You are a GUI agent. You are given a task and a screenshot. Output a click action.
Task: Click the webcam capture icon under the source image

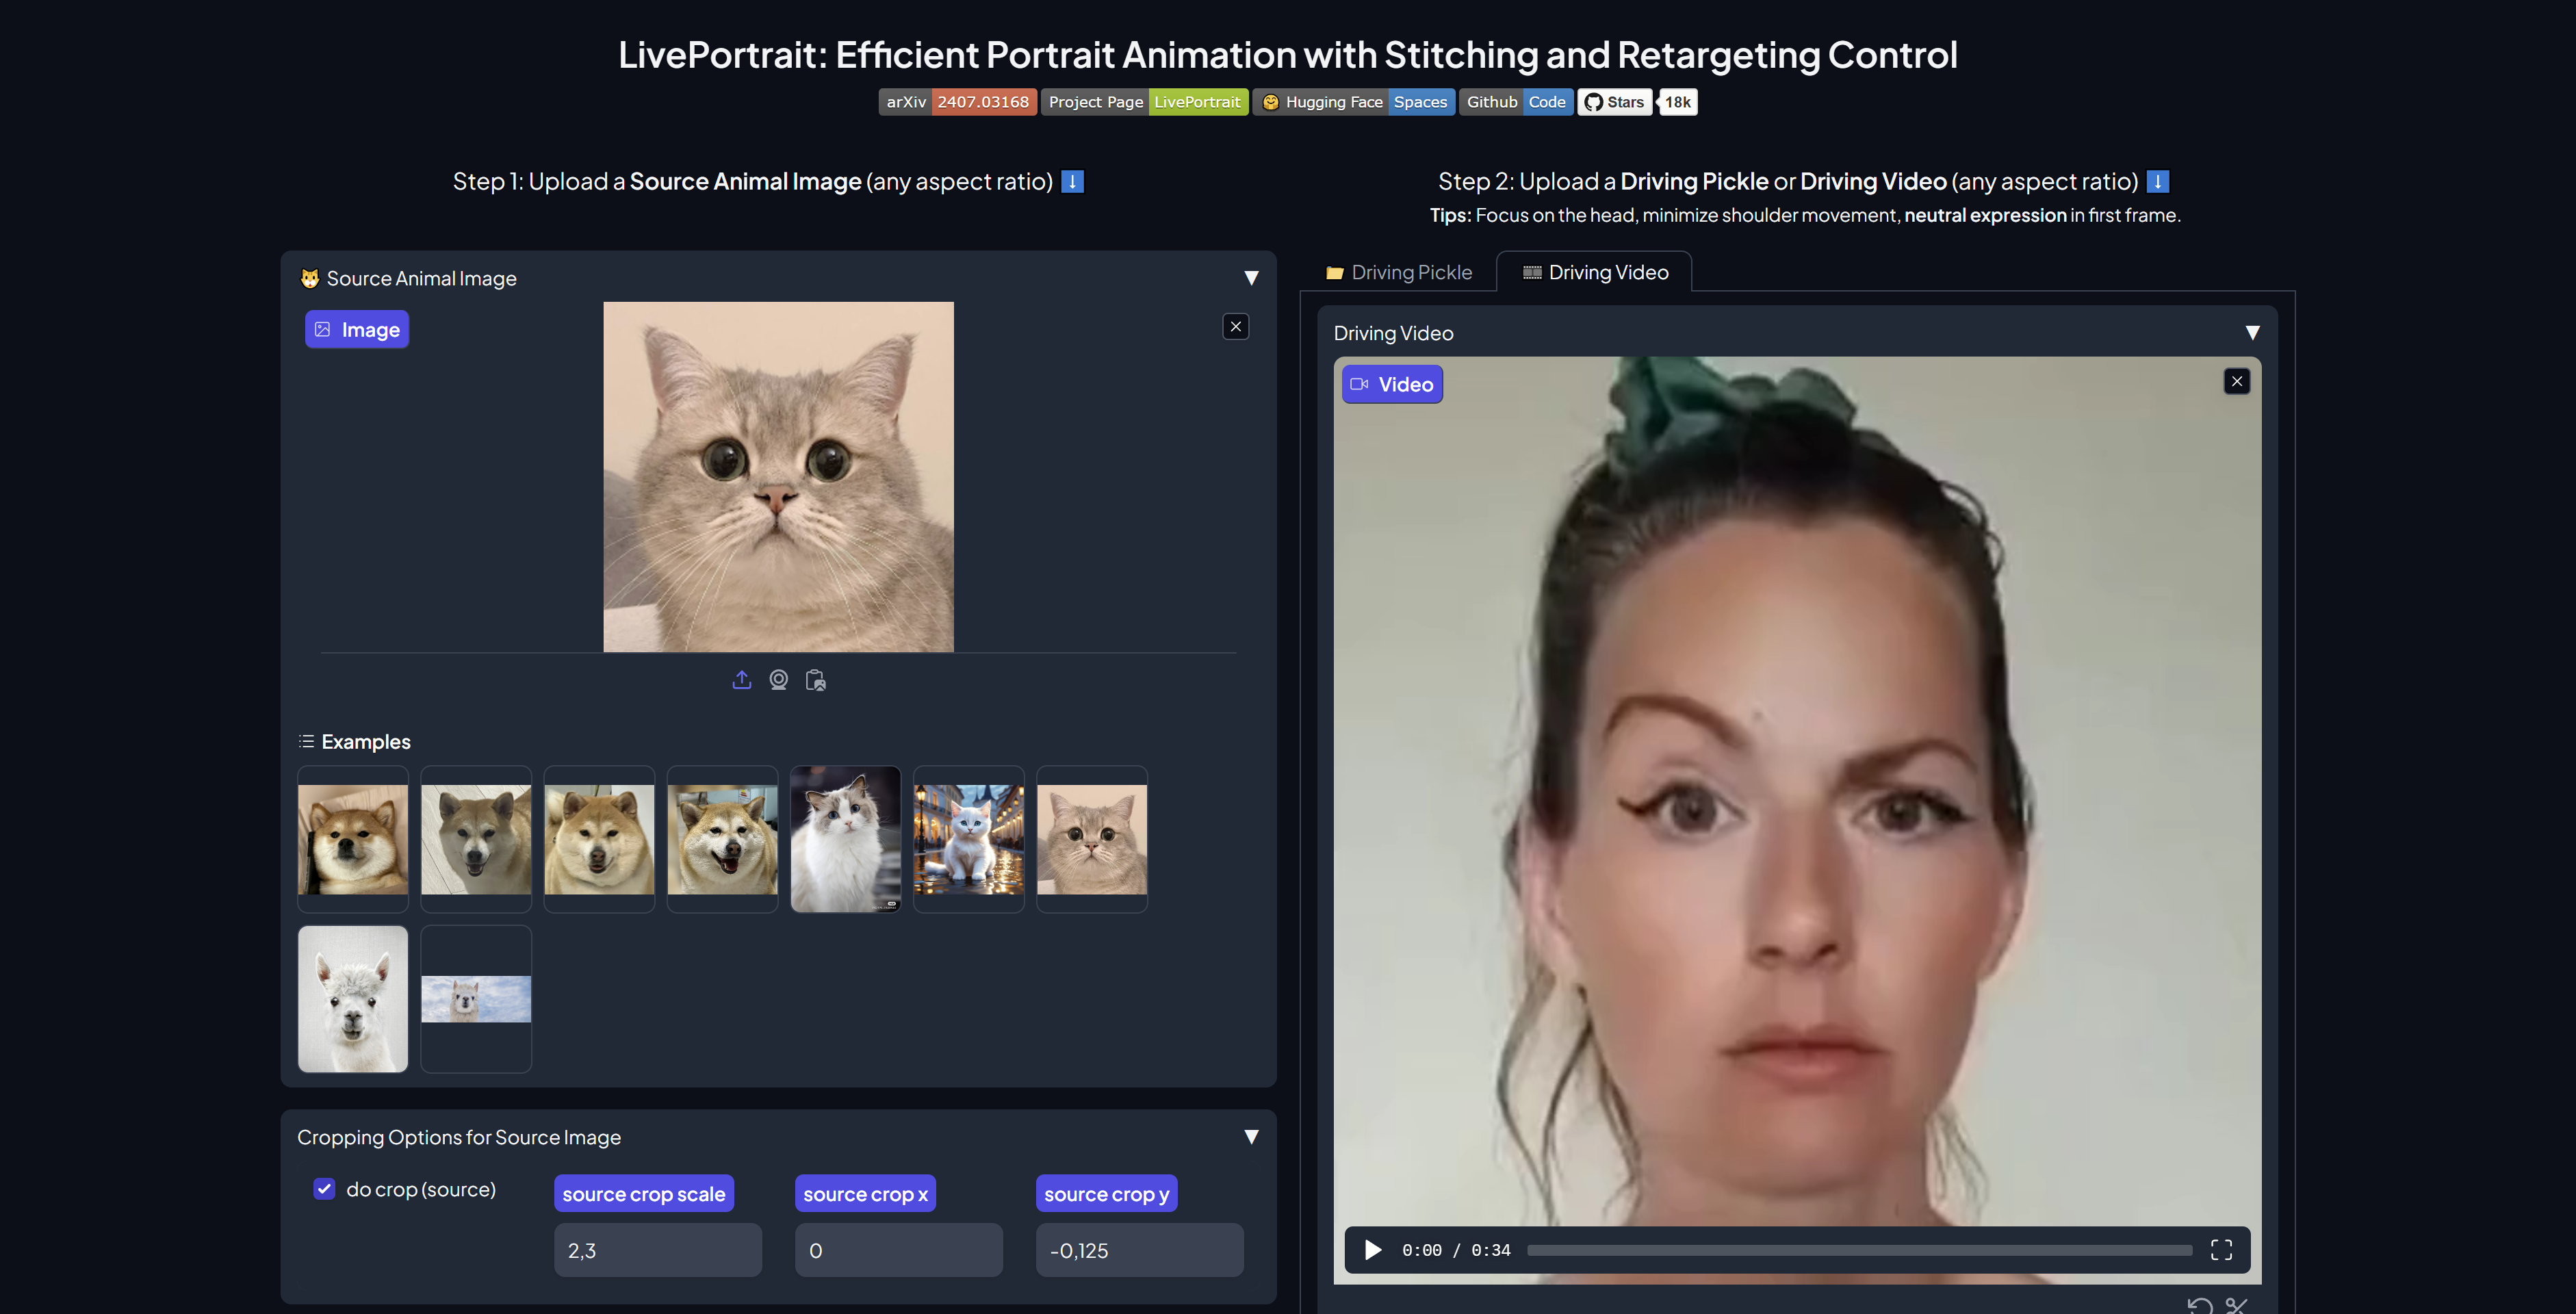coord(778,680)
